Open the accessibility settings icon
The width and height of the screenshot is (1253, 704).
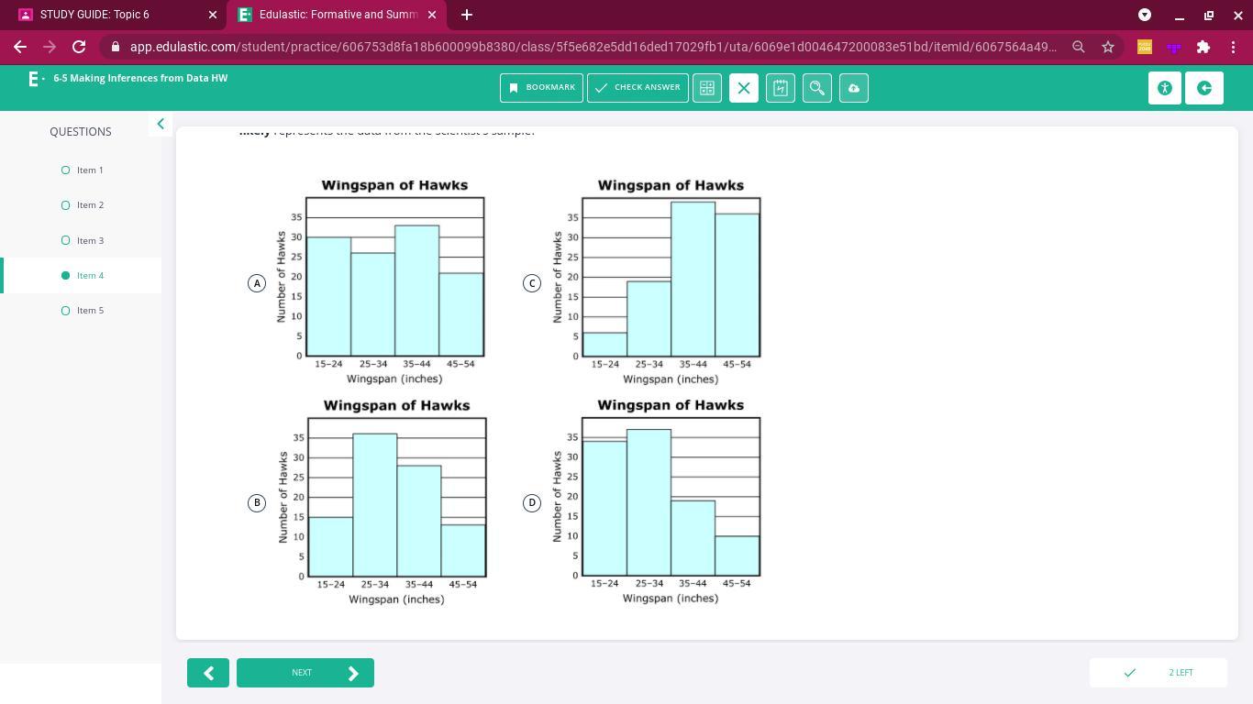(x=1165, y=88)
